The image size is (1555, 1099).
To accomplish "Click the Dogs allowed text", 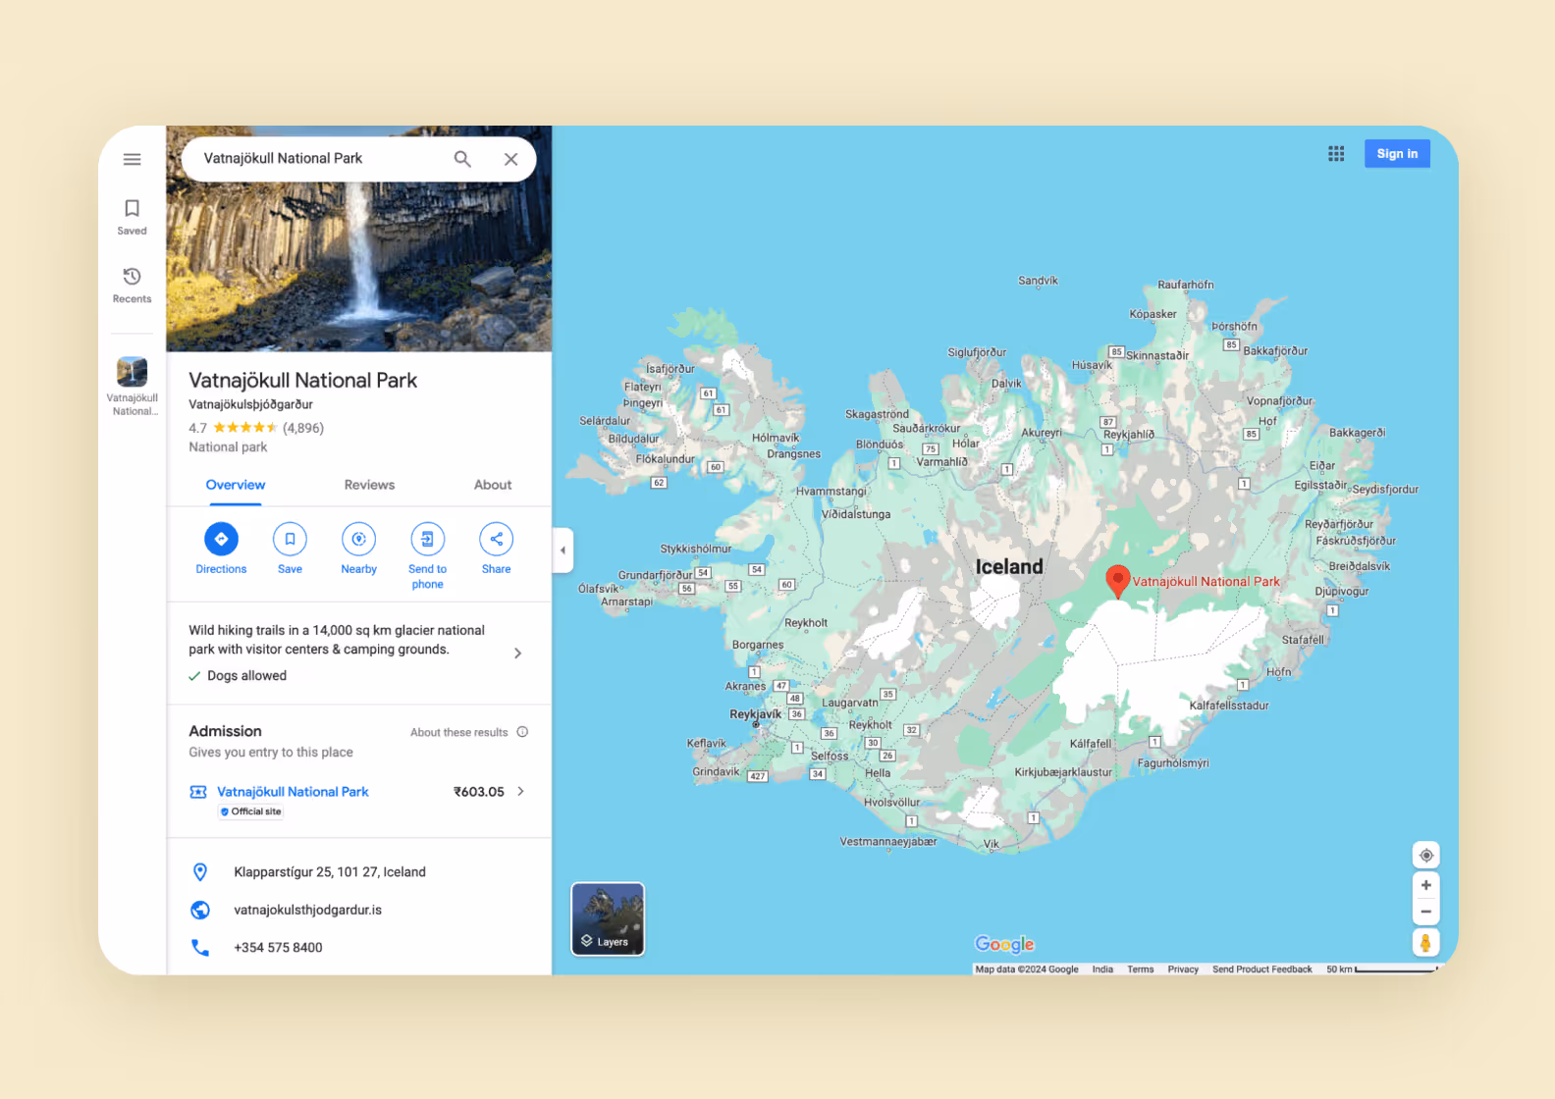I will (x=246, y=676).
